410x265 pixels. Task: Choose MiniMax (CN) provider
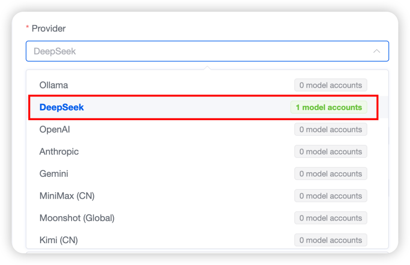coord(67,196)
